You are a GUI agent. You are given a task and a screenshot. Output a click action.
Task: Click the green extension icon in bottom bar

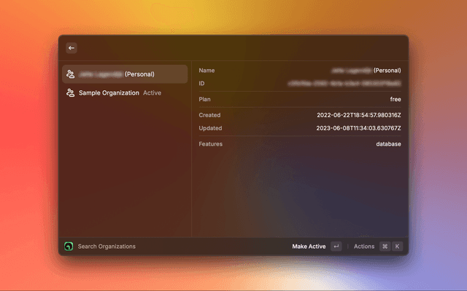(x=69, y=247)
